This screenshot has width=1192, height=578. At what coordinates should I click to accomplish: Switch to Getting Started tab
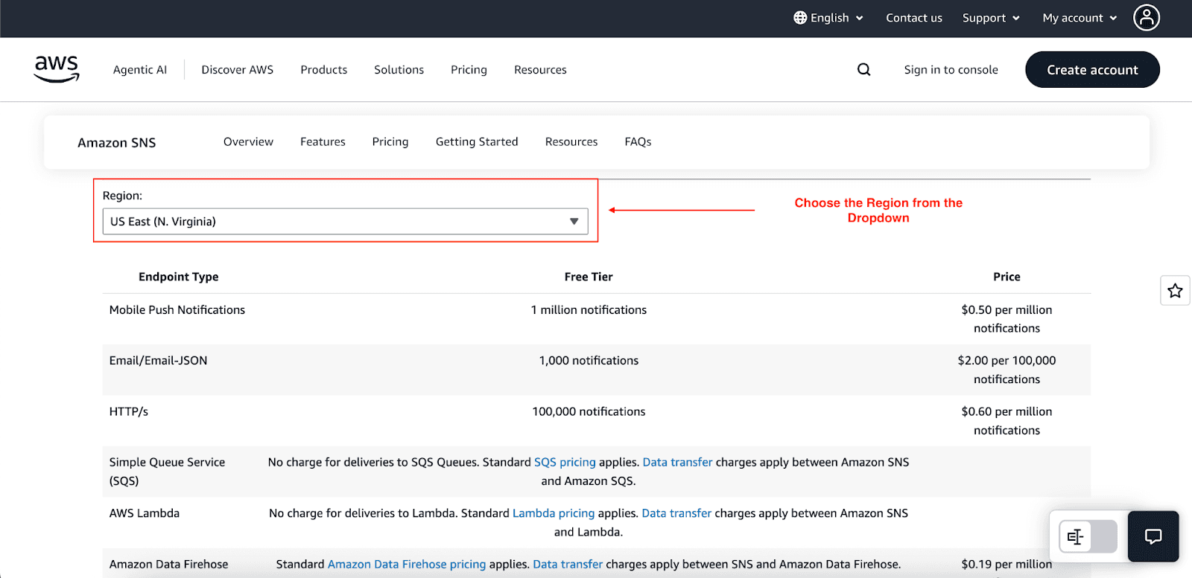[x=477, y=141]
